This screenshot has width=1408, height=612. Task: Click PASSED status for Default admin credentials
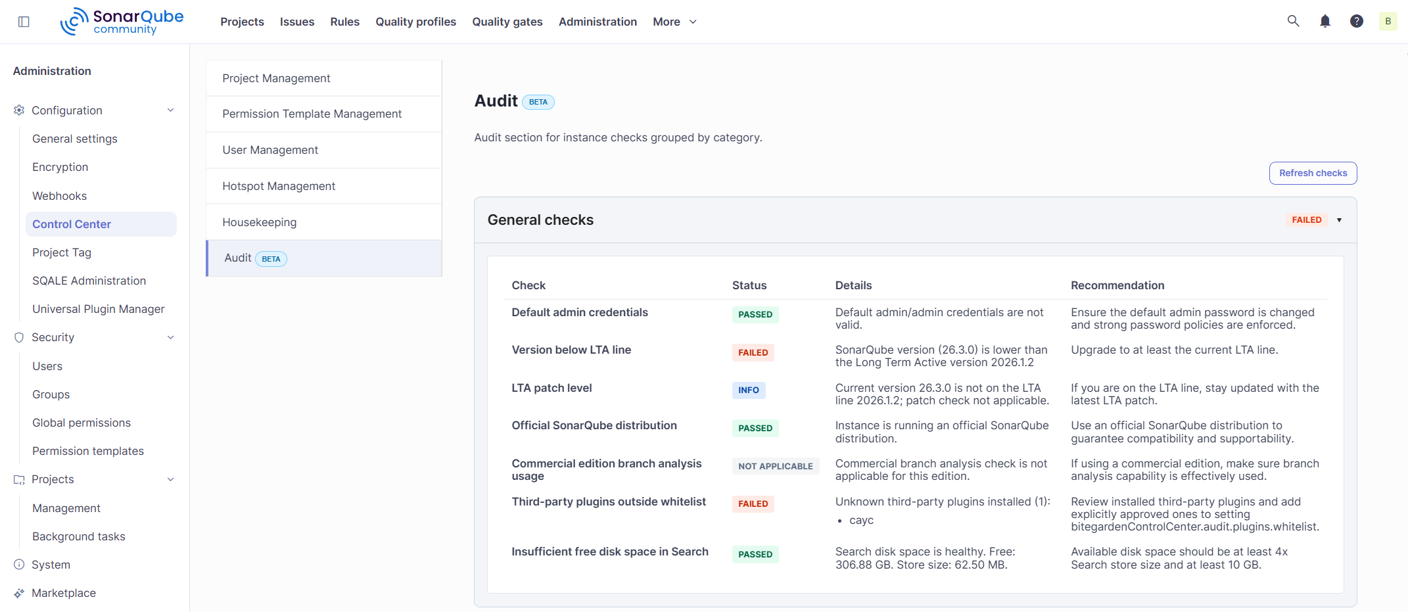tap(755, 315)
